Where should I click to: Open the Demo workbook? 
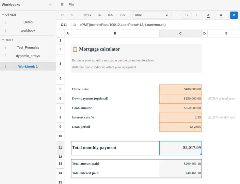[x=28, y=22]
